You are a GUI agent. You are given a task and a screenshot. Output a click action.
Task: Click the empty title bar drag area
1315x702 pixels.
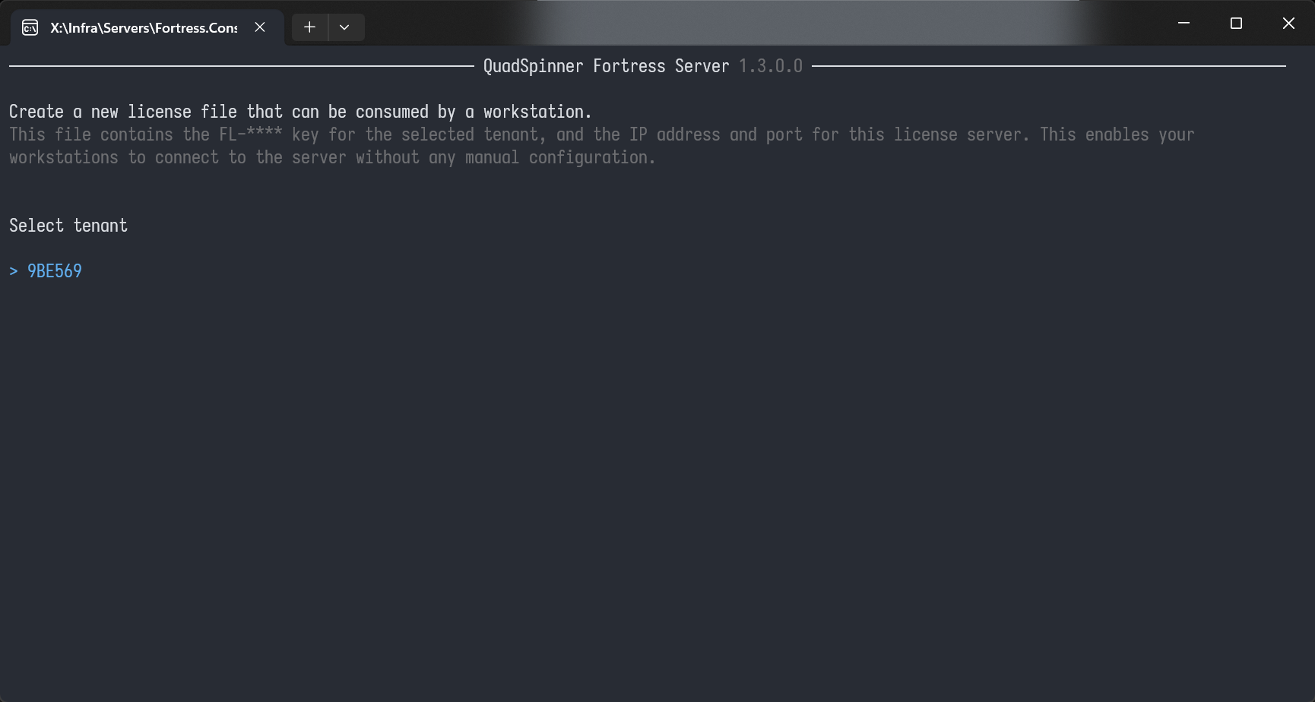click(x=760, y=23)
